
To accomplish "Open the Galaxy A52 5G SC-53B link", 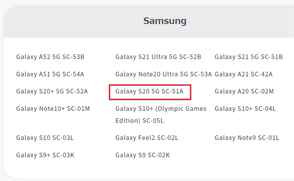I will [50, 57].
